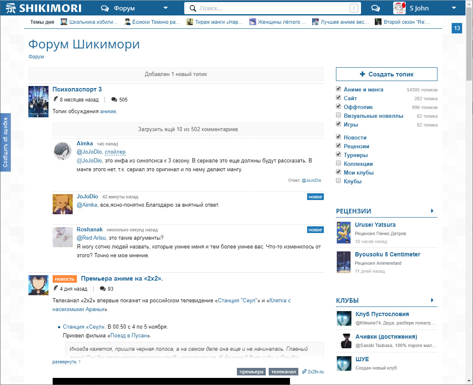Click S John's profile avatar
The width and height of the screenshot is (473, 385).
click(x=399, y=8)
